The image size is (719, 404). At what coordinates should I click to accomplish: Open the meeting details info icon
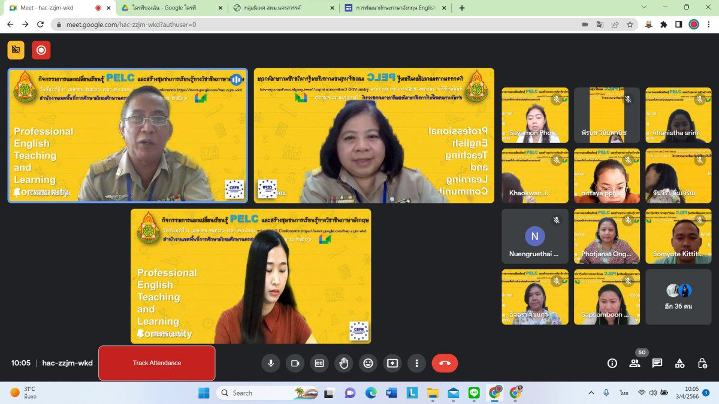(x=612, y=363)
